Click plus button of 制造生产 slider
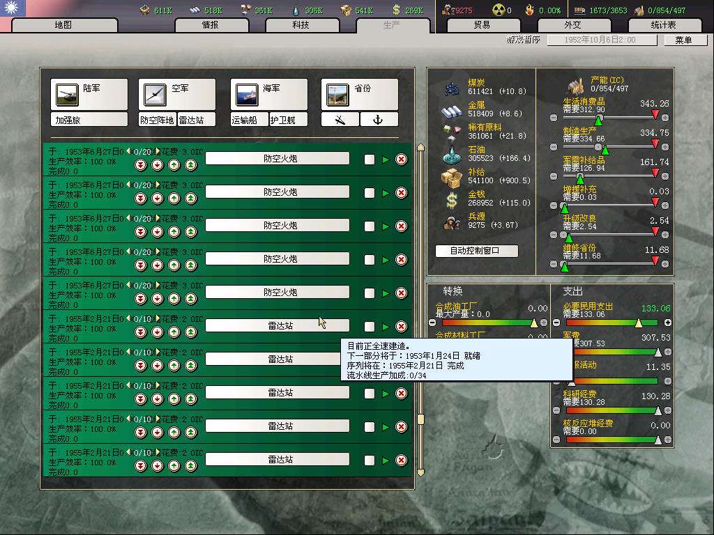Image resolution: width=714 pixels, height=535 pixels. click(665, 147)
